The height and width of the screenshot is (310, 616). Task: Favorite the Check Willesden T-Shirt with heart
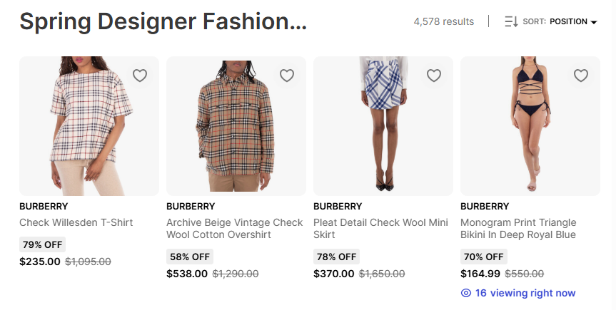[x=140, y=76]
